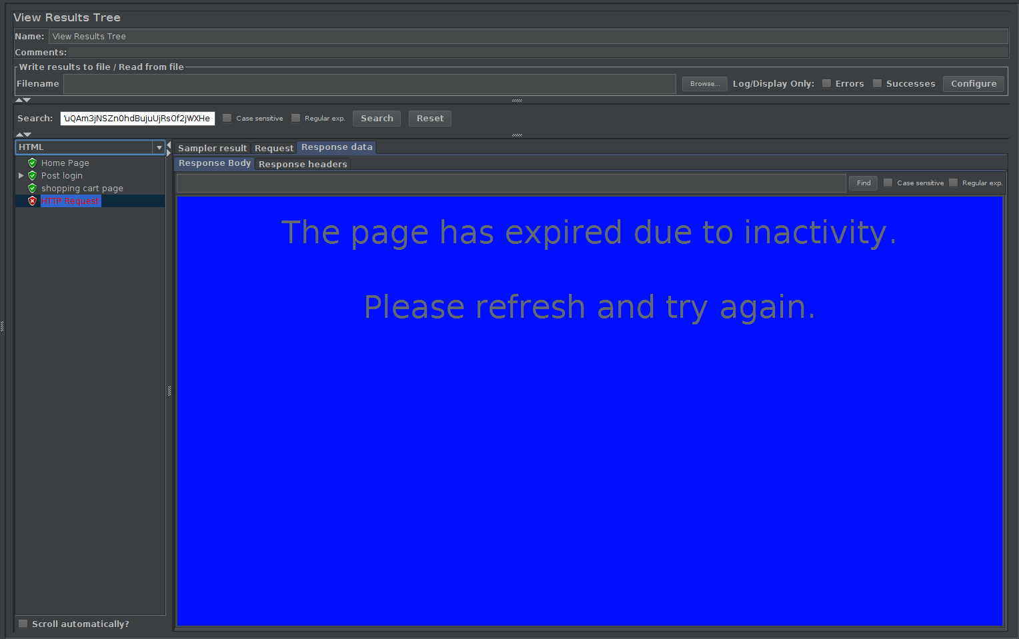This screenshot has height=639, width=1019.
Task: Click the Configure button
Action: coord(974,84)
